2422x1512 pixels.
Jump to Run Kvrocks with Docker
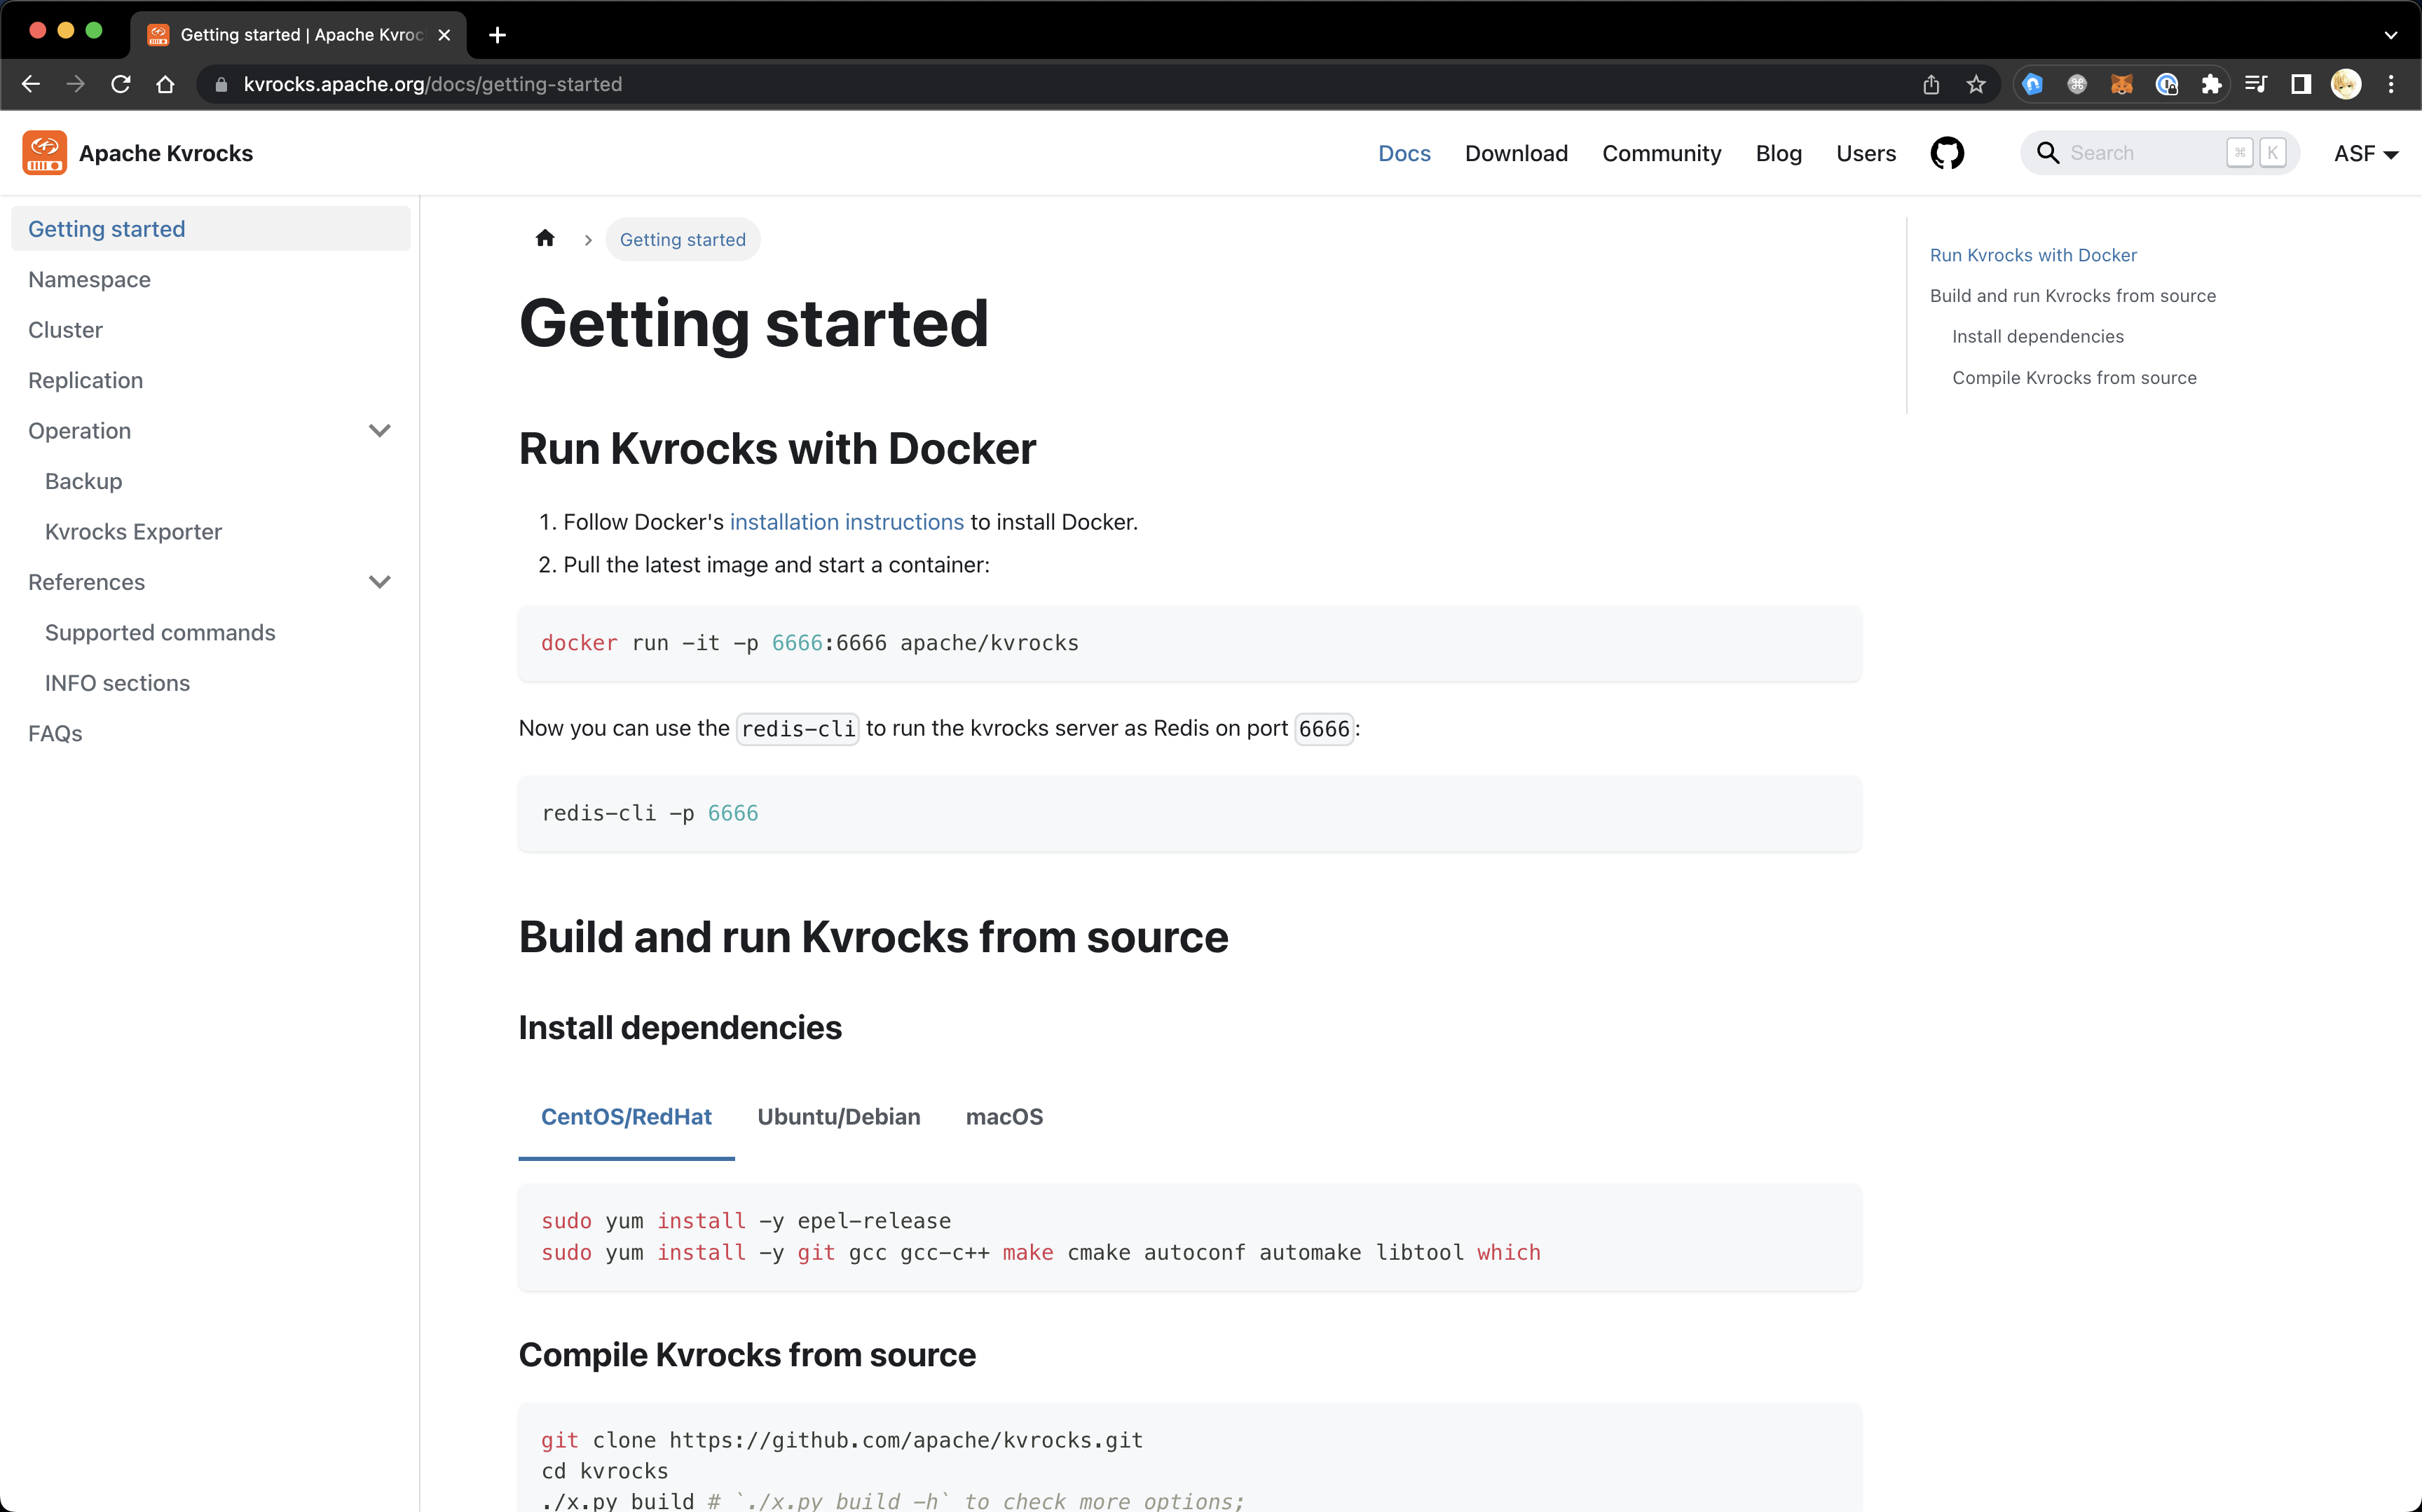[x=2033, y=255]
